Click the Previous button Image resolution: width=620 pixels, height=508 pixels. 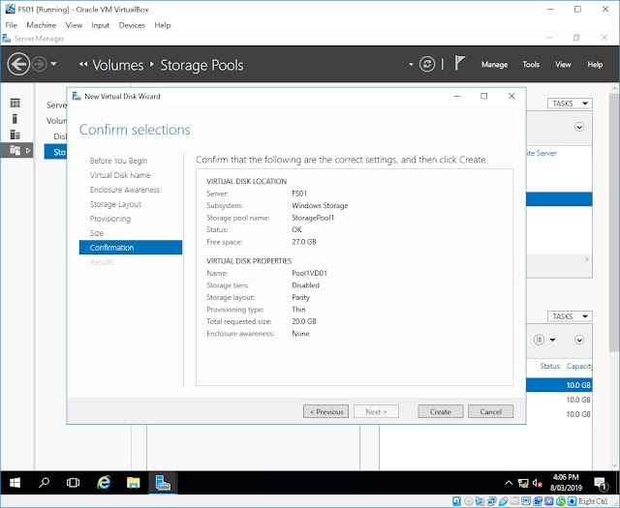325,411
